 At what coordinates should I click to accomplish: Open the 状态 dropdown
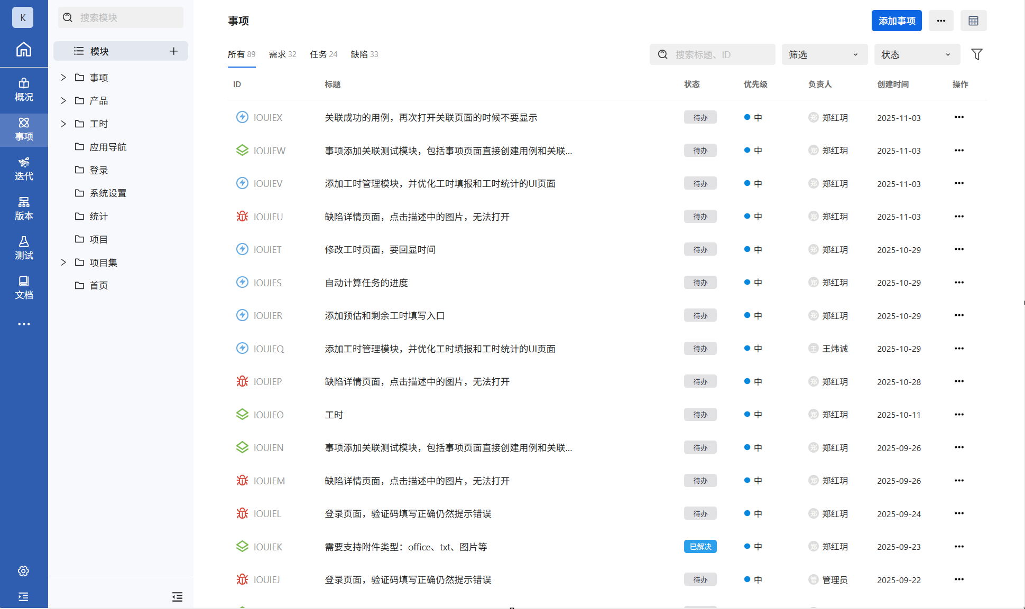917,54
